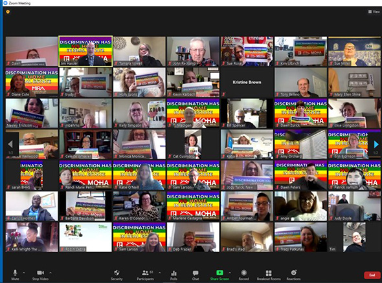Launch the Polls feature

[x=174, y=275]
